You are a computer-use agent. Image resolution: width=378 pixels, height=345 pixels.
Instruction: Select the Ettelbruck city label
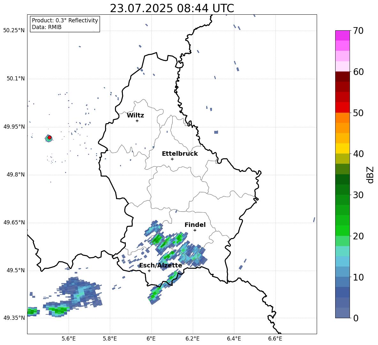(x=180, y=154)
